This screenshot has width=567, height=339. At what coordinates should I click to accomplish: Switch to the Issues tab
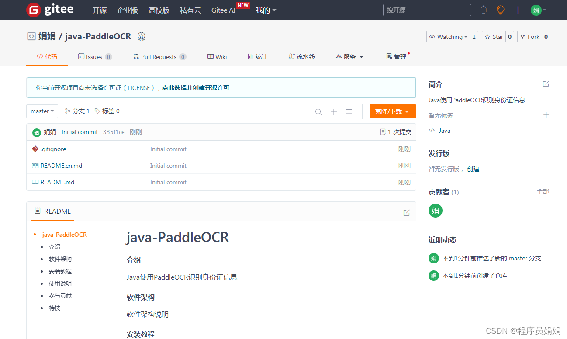[95, 57]
